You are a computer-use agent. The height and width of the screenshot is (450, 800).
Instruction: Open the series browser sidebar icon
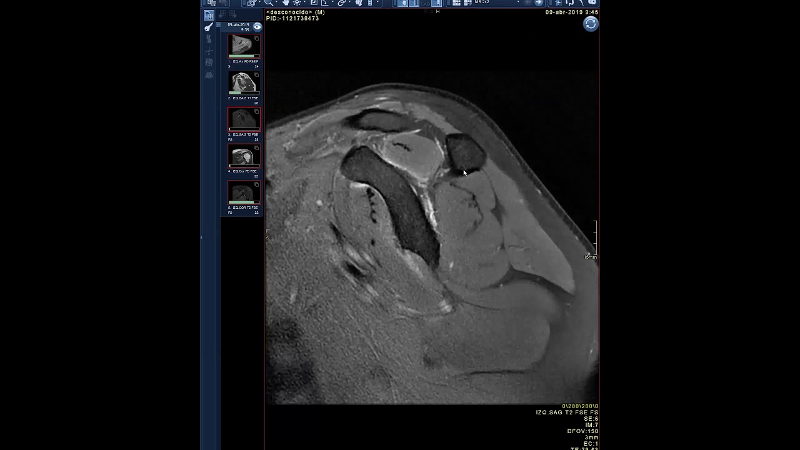click(x=209, y=15)
